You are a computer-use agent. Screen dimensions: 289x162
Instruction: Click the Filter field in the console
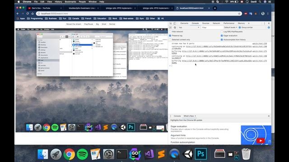click(x=212, y=27)
